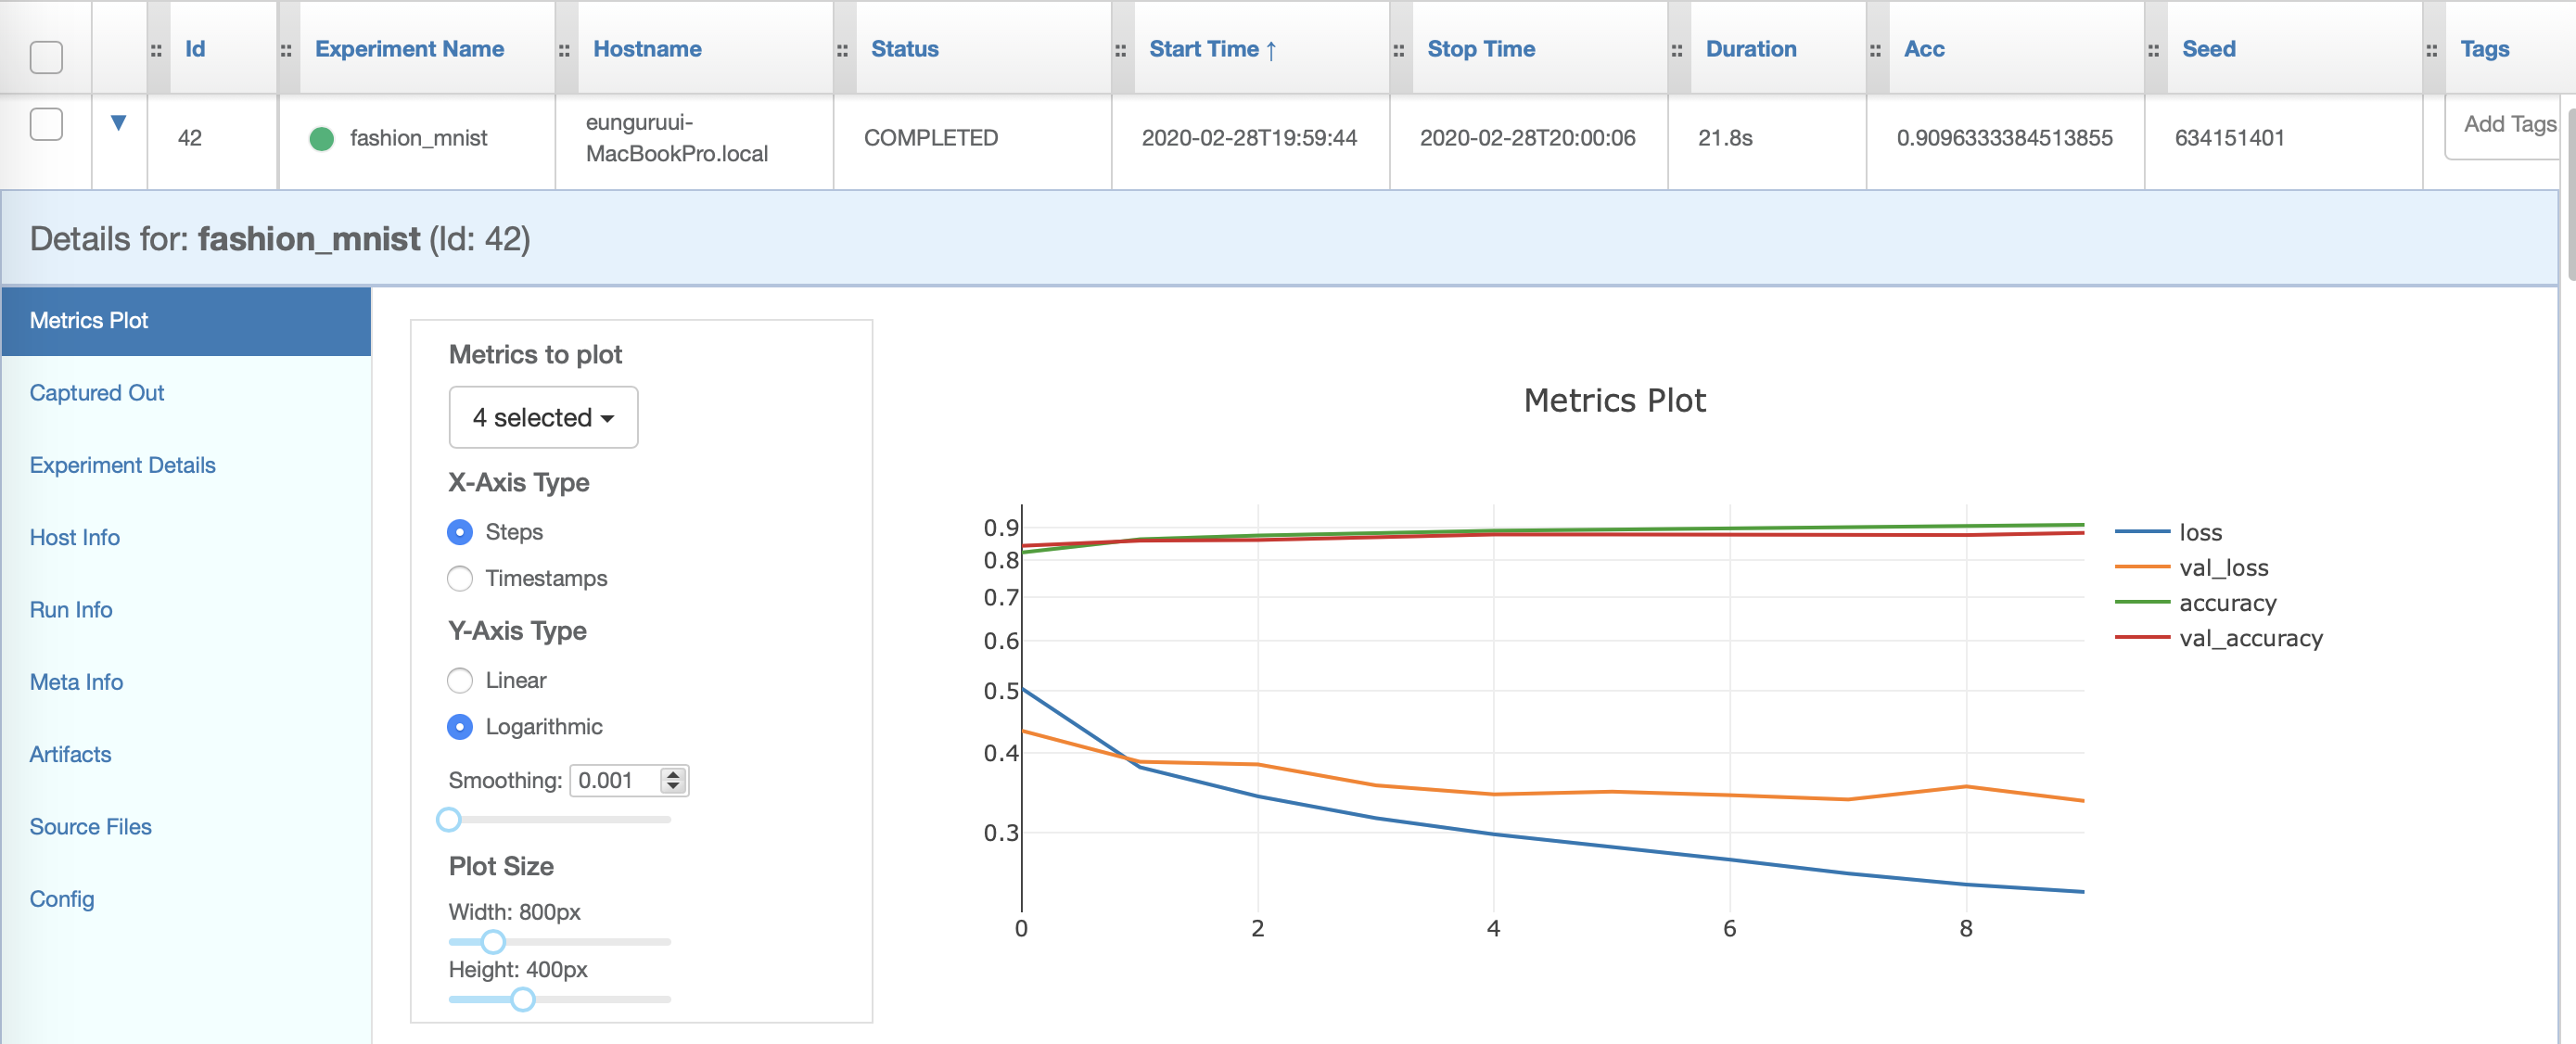The width and height of the screenshot is (2576, 1044).
Task: Check the select-all header checkbox
Action: [46, 57]
